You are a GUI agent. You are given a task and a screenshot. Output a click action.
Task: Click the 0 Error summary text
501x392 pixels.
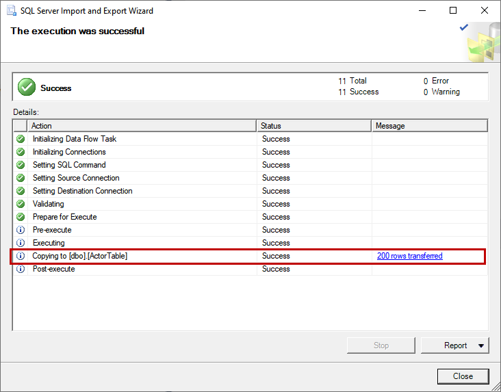click(436, 81)
